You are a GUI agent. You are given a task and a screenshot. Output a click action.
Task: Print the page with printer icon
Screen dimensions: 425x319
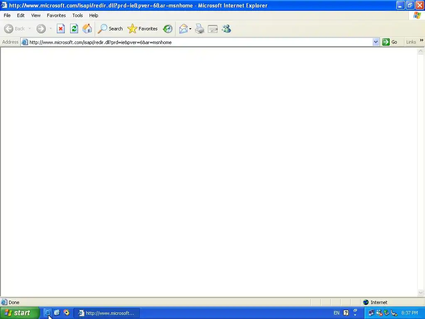200,29
